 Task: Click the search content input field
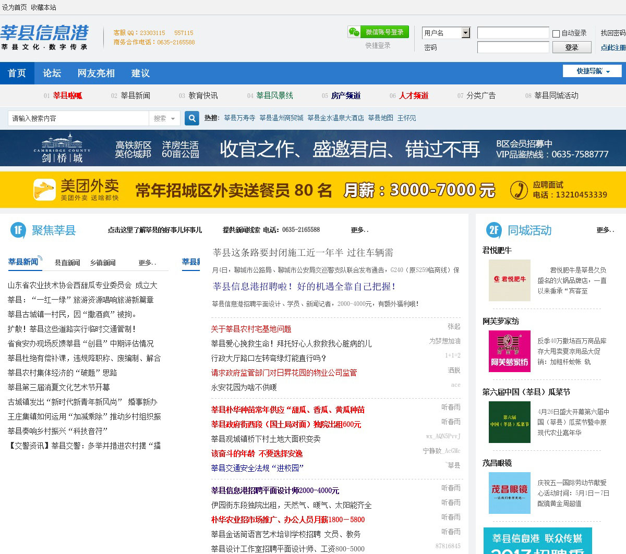[x=78, y=118]
